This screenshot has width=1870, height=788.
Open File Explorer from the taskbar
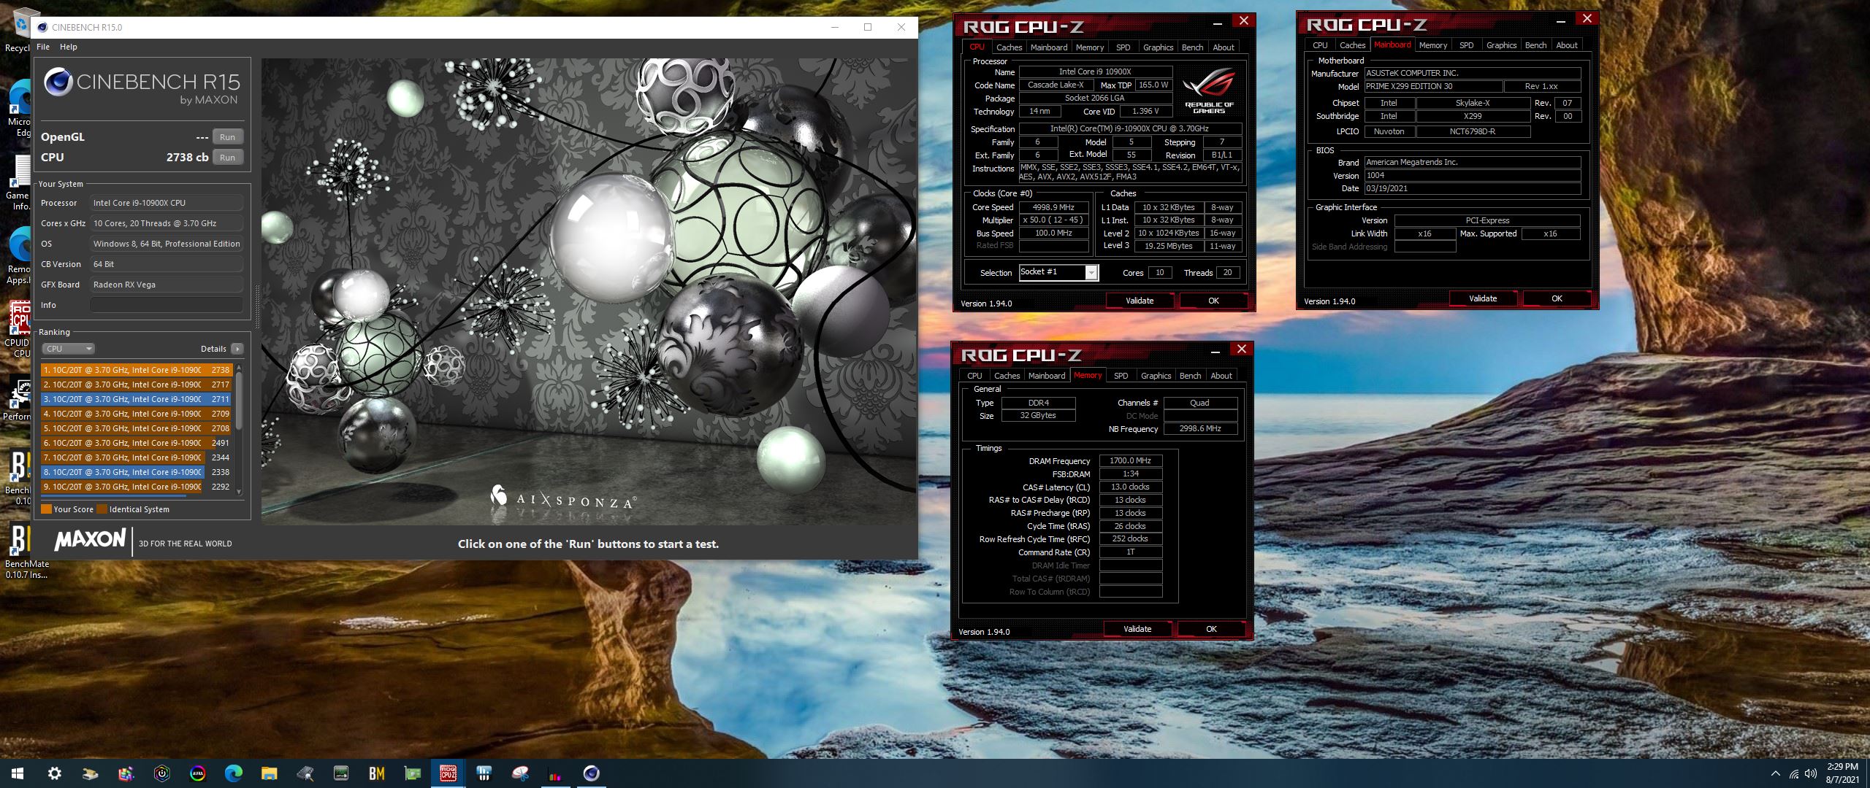pyautogui.click(x=270, y=773)
